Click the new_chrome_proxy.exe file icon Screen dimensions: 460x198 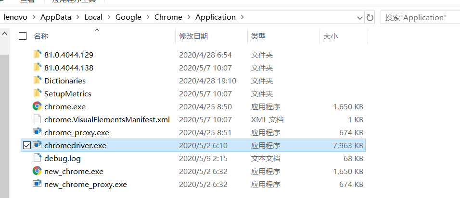[37, 184]
